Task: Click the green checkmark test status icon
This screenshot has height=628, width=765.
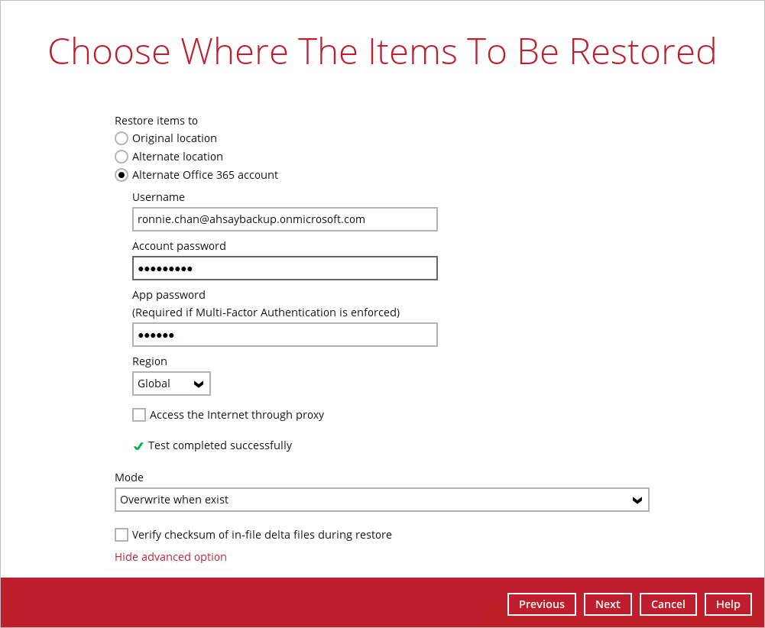Action: pyautogui.click(x=138, y=445)
